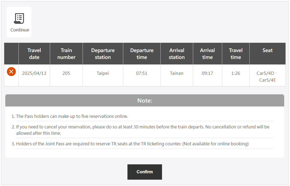Screen dimensions: 290x186
Task: Click the 2025/04/13 travel date cell
Action: [34, 73]
